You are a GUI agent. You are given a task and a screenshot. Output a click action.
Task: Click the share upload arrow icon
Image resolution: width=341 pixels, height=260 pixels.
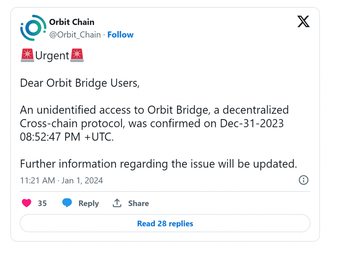click(117, 203)
